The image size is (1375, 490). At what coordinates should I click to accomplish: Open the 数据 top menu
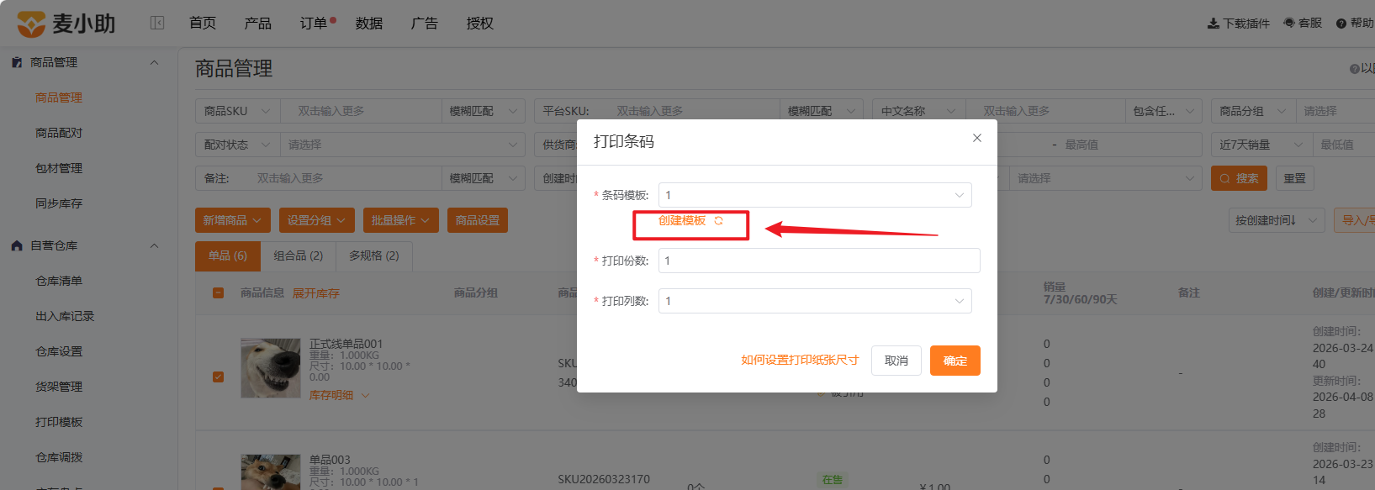[369, 24]
